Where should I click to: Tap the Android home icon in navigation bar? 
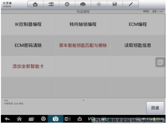point(19,119)
